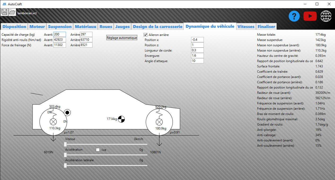Click the Angle d'attaque input field

click(x=197, y=61)
